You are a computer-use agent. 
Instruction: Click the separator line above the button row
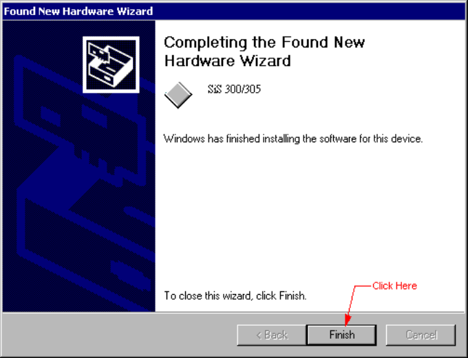tap(234, 312)
